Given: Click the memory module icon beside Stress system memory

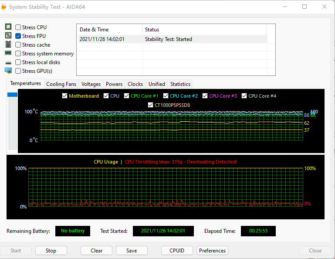Looking at the screenshot, I should (x=8, y=53).
